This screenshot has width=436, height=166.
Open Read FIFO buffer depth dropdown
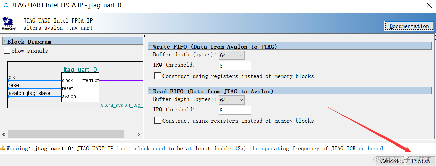point(231,100)
